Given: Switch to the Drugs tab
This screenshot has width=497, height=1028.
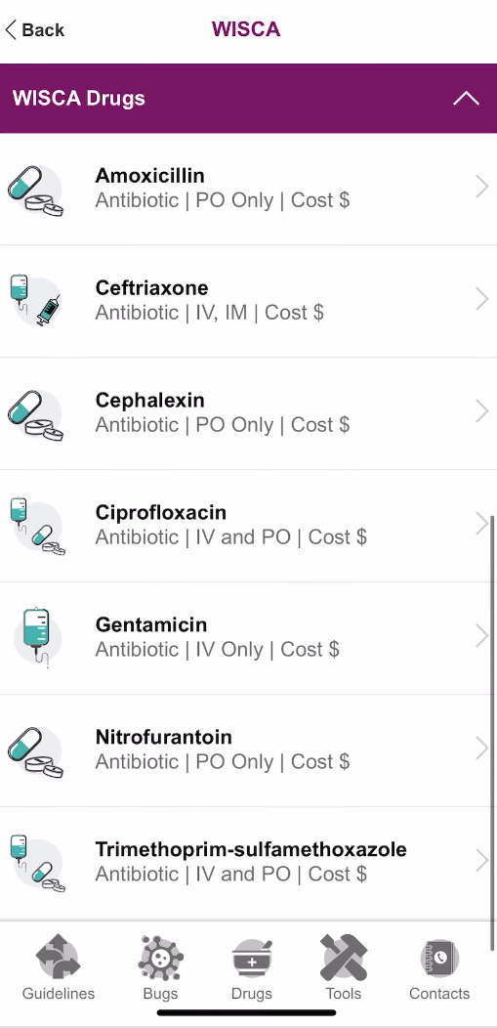Looking at the screenshot, I should pos(252,967).
